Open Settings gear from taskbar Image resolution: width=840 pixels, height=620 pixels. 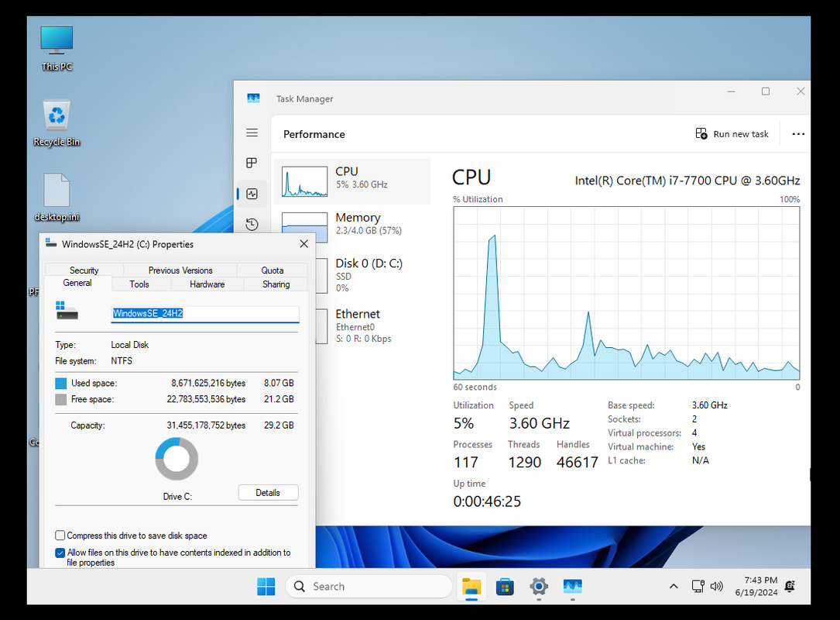pos(538,586)
